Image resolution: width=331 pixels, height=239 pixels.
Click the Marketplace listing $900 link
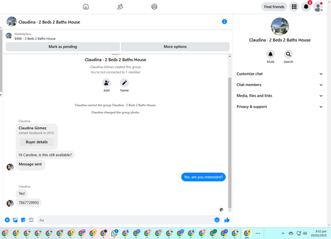(x=35, y=38)
